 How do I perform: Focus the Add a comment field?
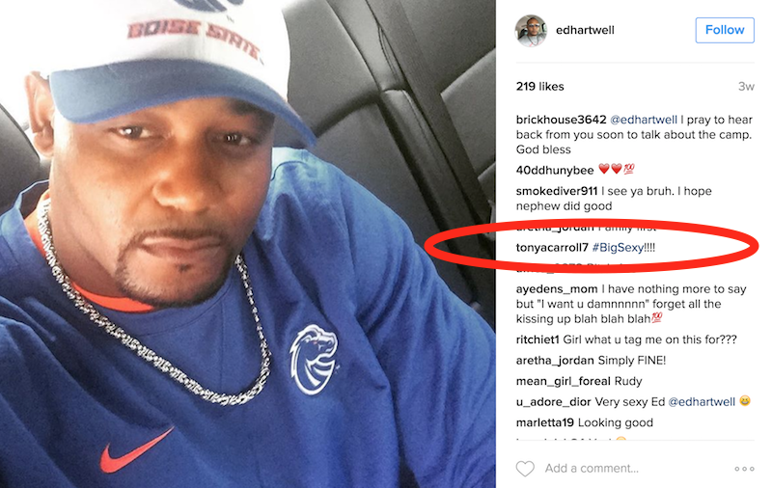click(x=592, y=469)
